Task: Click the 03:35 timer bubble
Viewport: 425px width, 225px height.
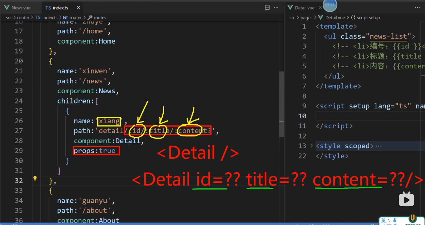Action: [330, 5]
